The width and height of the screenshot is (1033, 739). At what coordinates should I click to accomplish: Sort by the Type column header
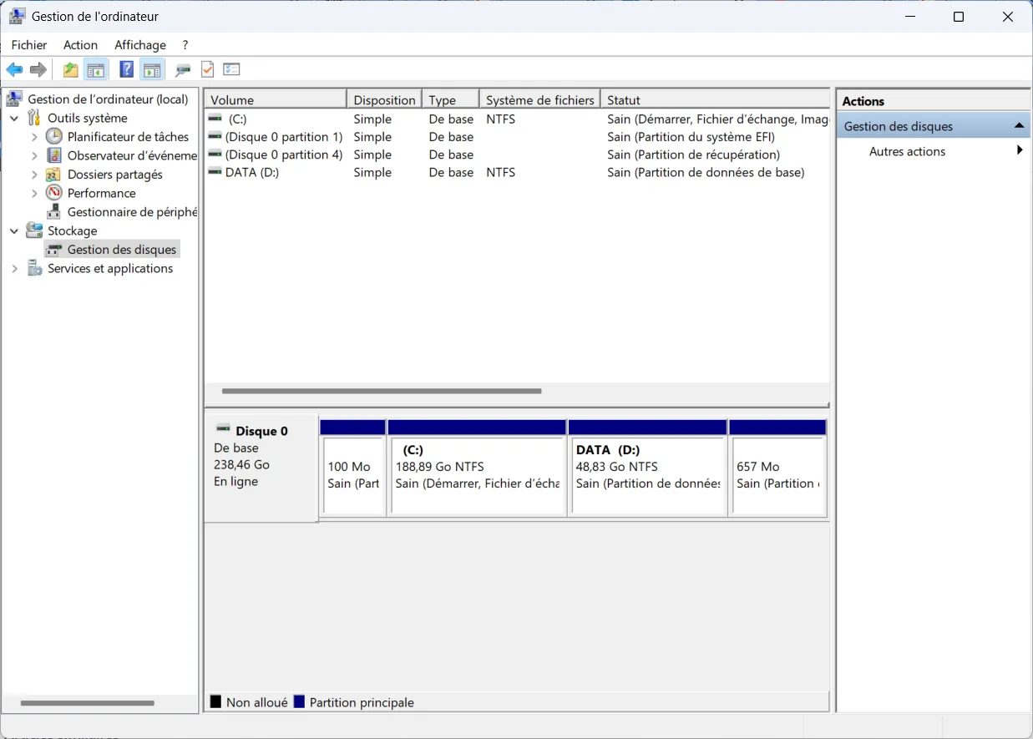click(x=451, y=100)
